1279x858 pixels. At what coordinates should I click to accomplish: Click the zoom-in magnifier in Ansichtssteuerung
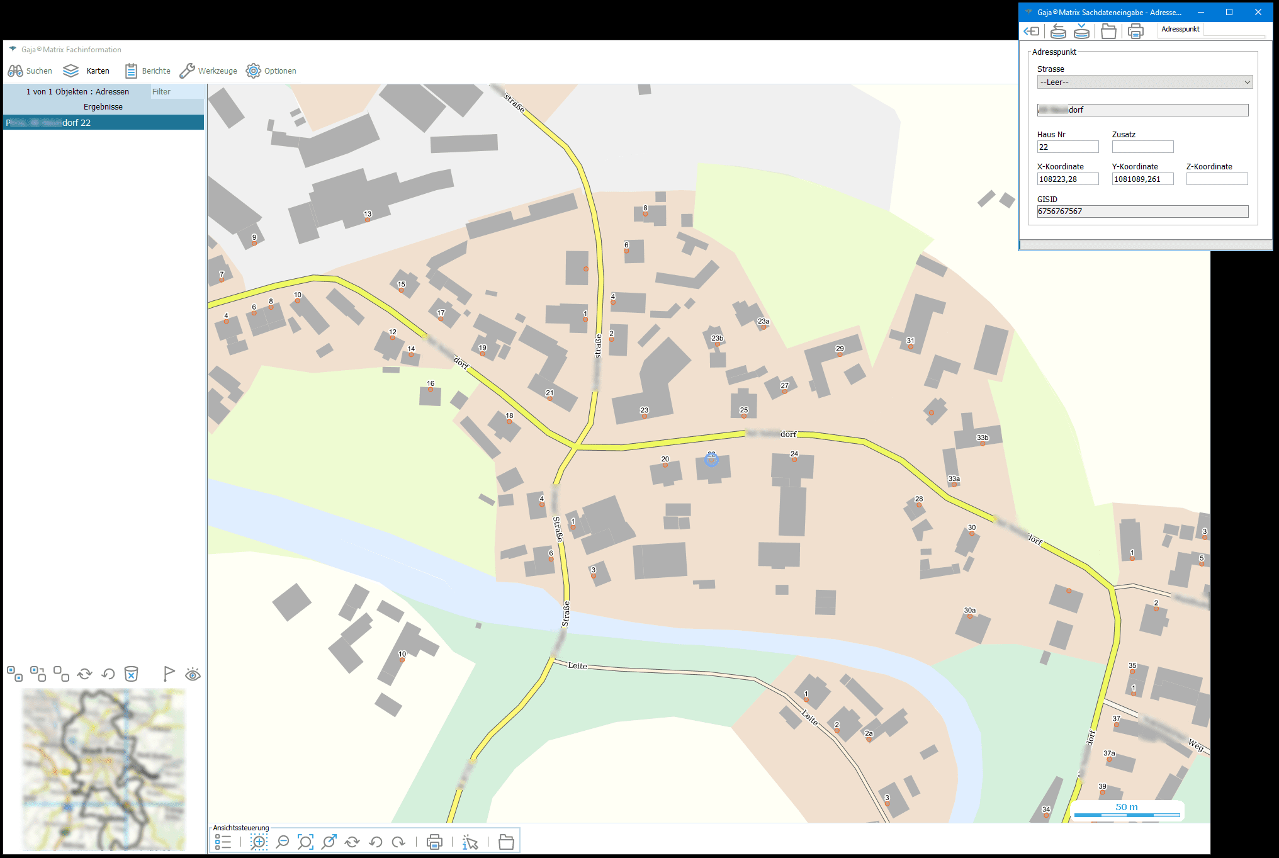[259, 842]
